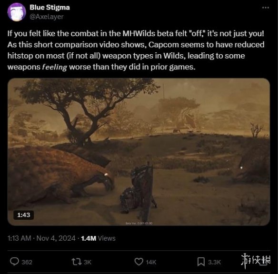Click the reply speech bubble icon
The width and height of the screenshot is (278, 274).
tap(14, 262)
